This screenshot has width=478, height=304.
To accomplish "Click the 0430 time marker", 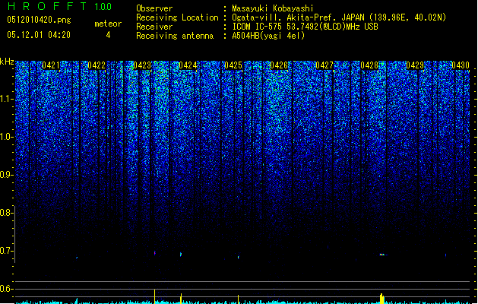I will (461, 65).
